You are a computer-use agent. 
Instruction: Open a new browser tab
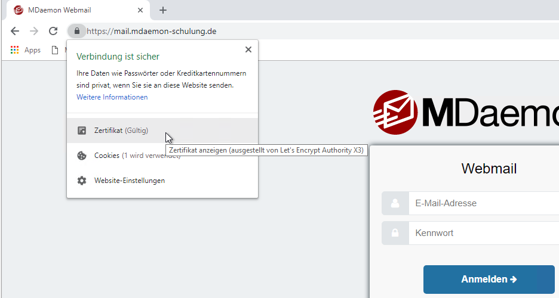pos(163,10)
